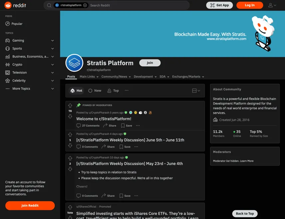Image resolution: width=285 pixels, height=219 pixels.
Task: Open more options on Welcome post
Action: click(x=138, y=126)
